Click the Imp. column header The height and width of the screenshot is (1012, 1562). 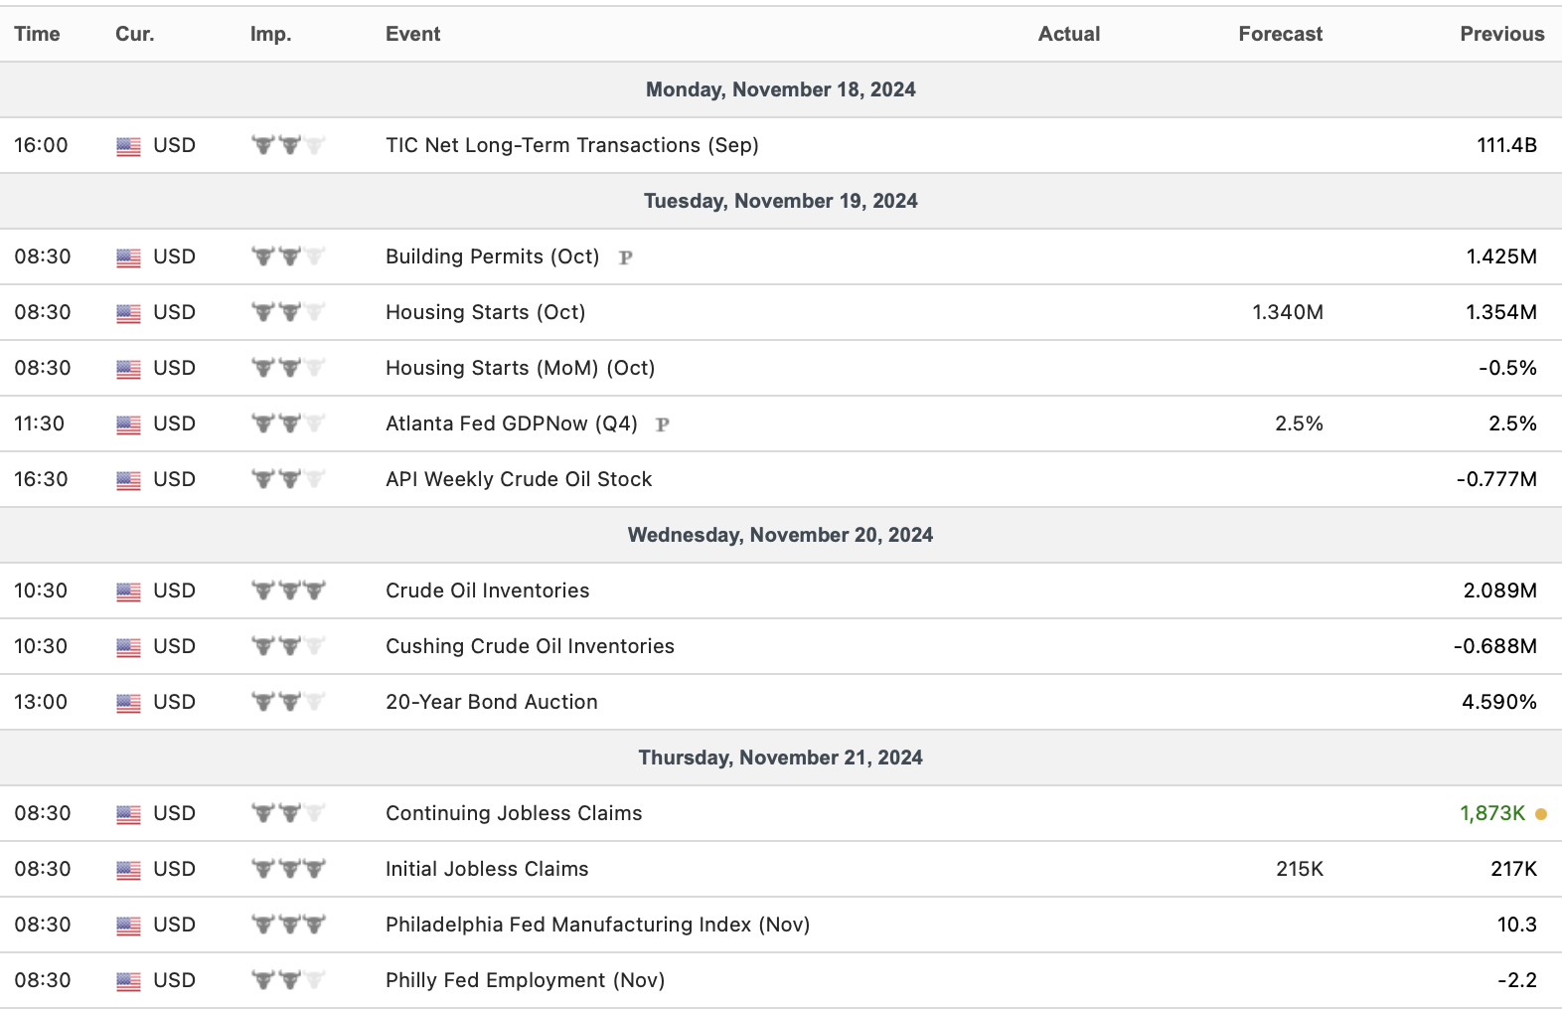pos(270,34)
